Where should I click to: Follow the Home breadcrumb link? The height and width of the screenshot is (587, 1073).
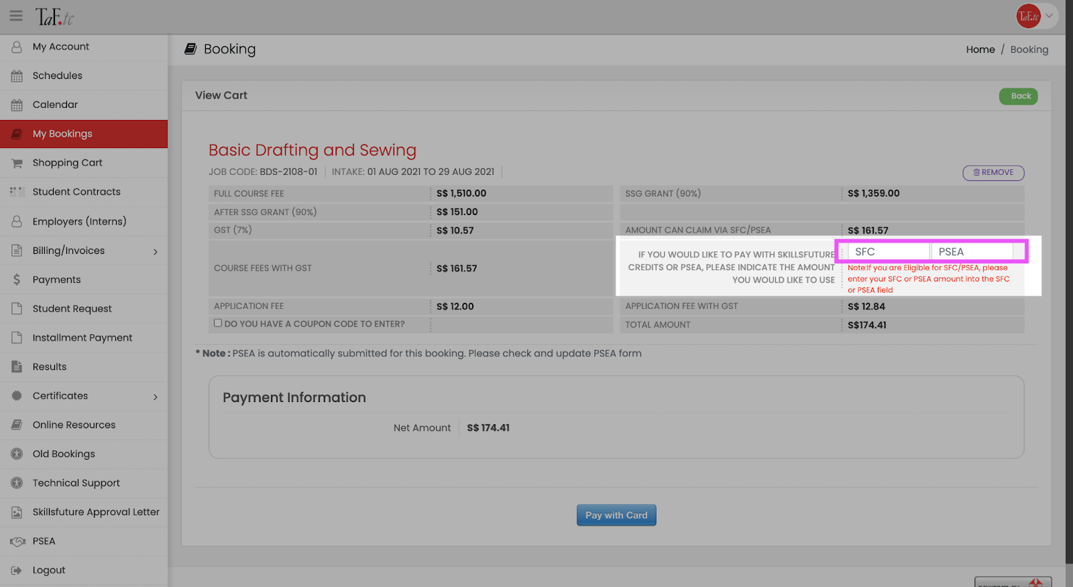pyautogui.click(x=980, y=50)
